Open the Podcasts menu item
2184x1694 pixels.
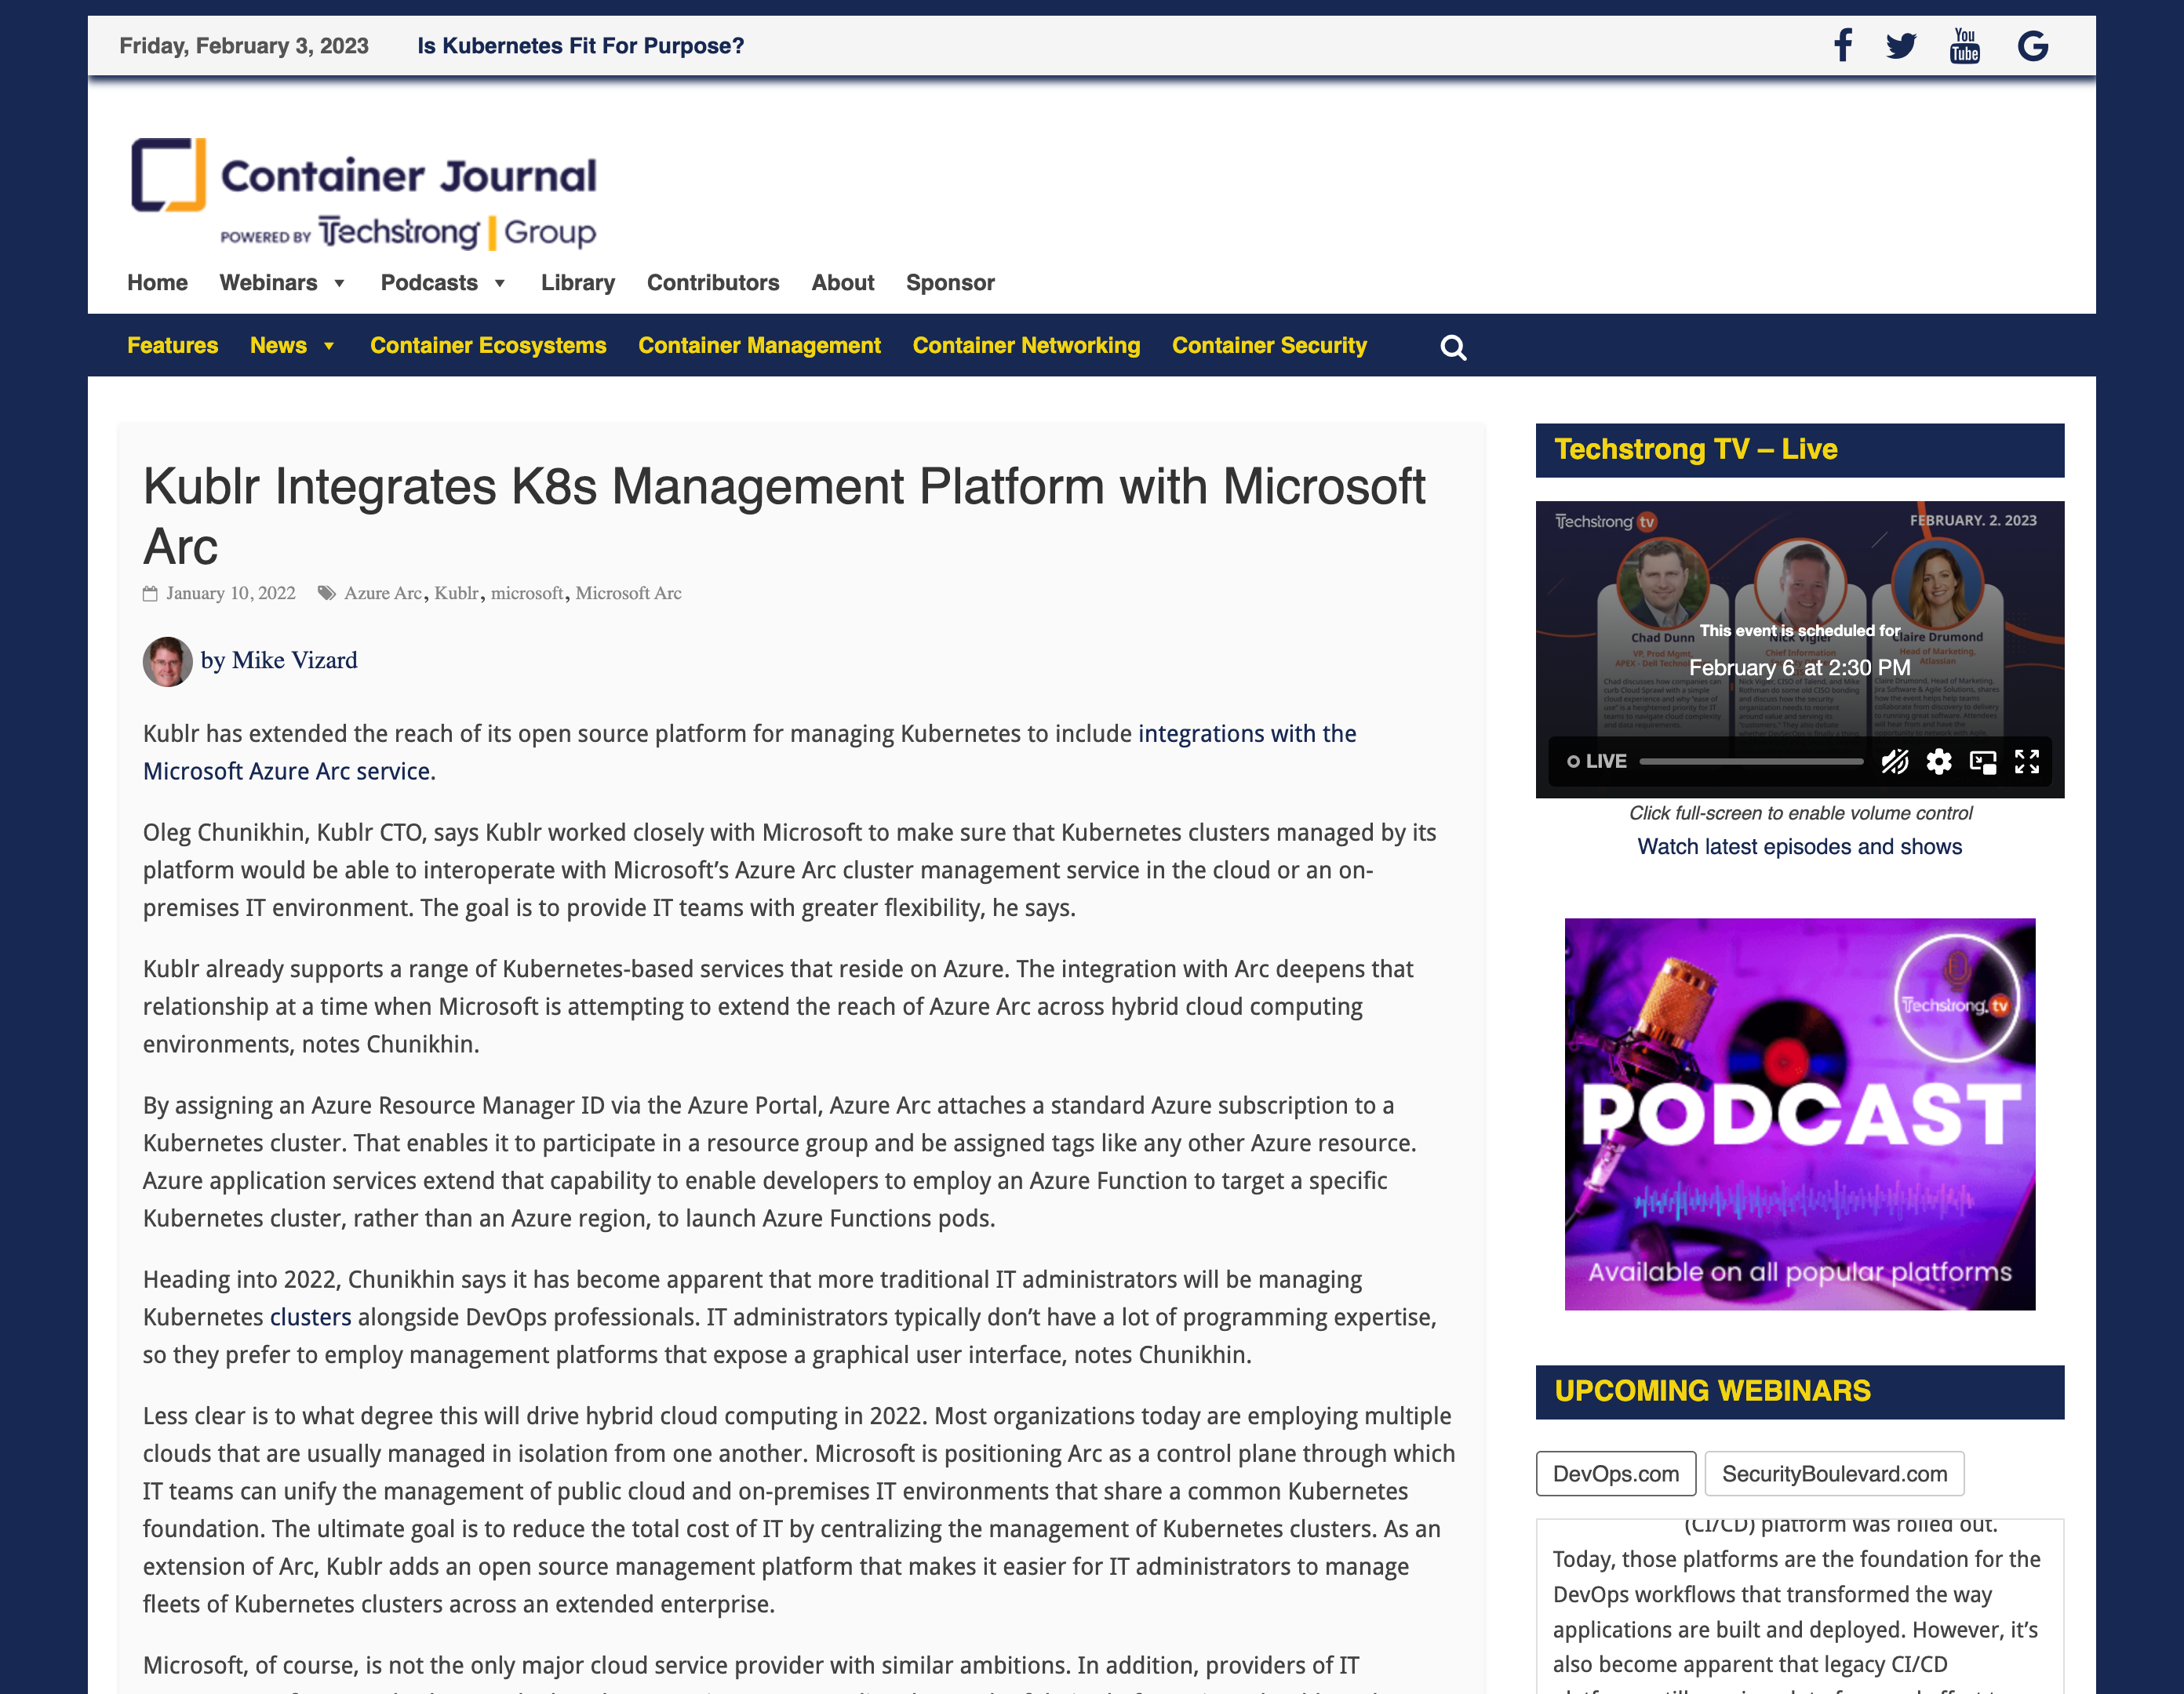(x=429, y=283)
